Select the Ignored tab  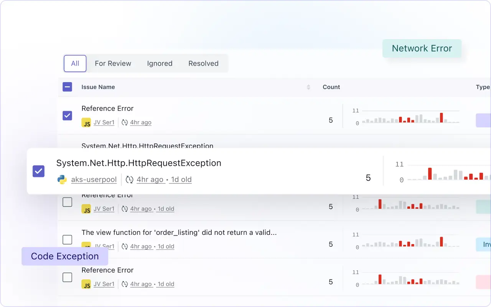(160, 64)
